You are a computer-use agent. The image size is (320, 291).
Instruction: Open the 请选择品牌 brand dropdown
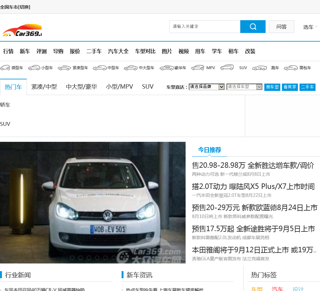(x=206, y=87)
